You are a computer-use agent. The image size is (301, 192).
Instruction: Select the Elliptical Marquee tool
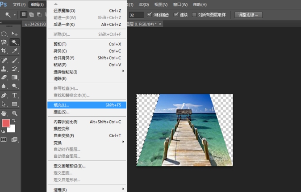click(4, 34)
